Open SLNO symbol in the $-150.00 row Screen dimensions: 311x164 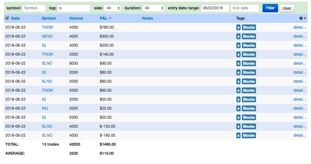(47, 126)
